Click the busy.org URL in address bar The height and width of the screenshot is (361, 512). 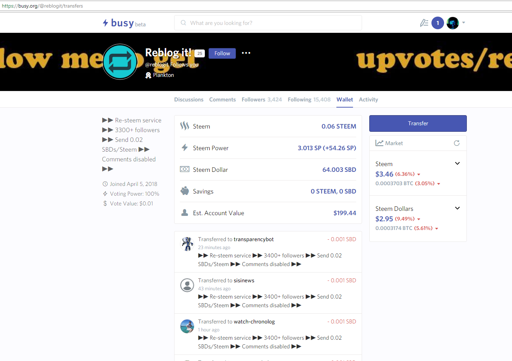[x=42, y=6]
